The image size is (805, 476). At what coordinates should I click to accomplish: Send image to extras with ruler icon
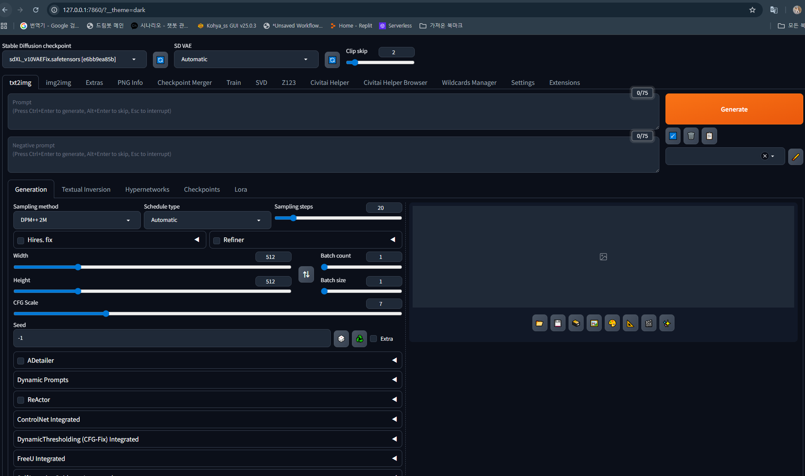tap(631, 323)
